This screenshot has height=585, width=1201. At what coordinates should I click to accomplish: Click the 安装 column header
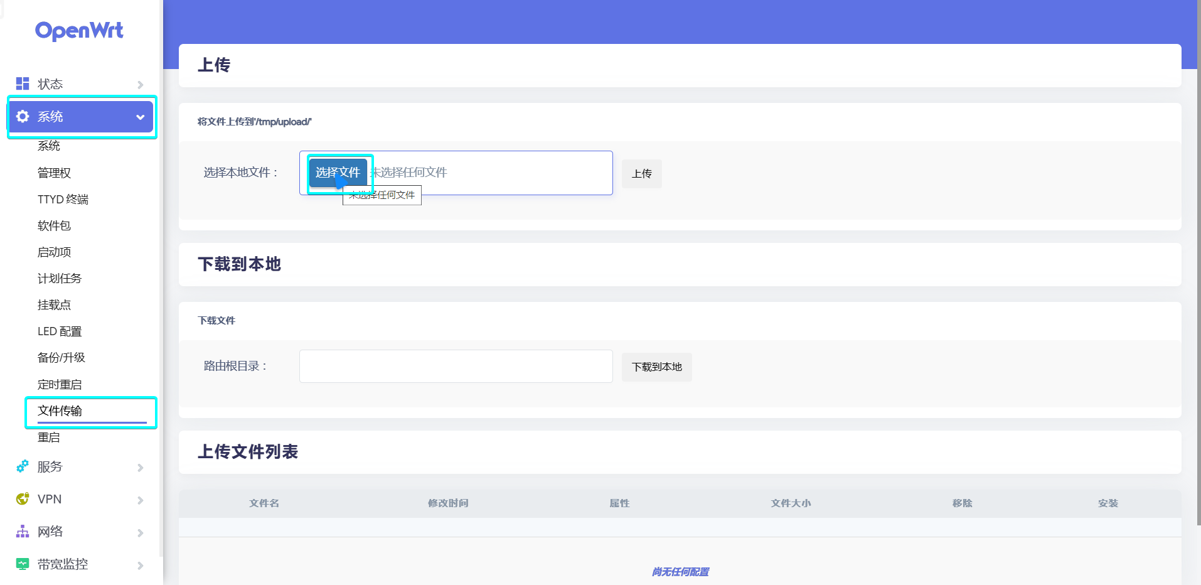(x=1108, y=503)
